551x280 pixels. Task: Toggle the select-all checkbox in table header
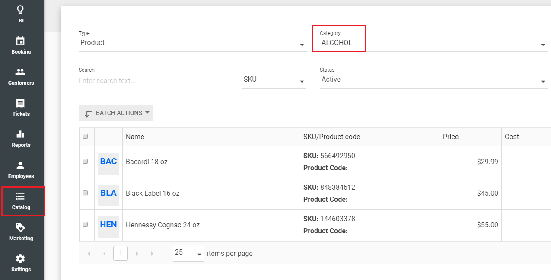pos(85,136)
